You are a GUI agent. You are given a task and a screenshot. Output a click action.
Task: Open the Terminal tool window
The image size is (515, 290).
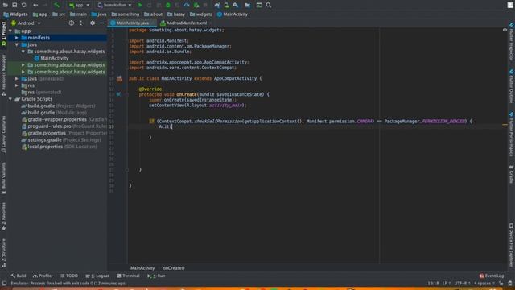(x=128, y=275)
